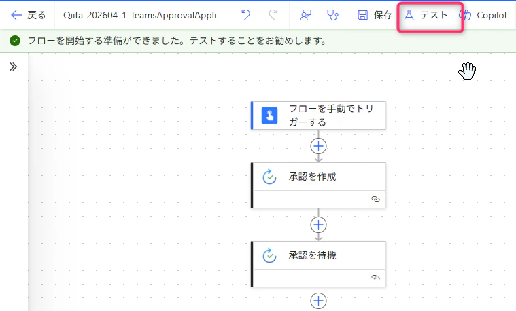Expand the left panel with double chevron

click(x=13, y=67)
